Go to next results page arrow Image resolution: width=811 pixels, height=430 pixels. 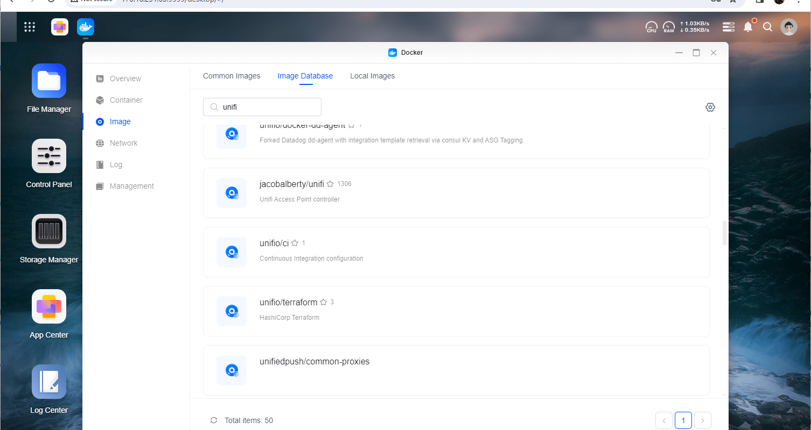[703, 420]
